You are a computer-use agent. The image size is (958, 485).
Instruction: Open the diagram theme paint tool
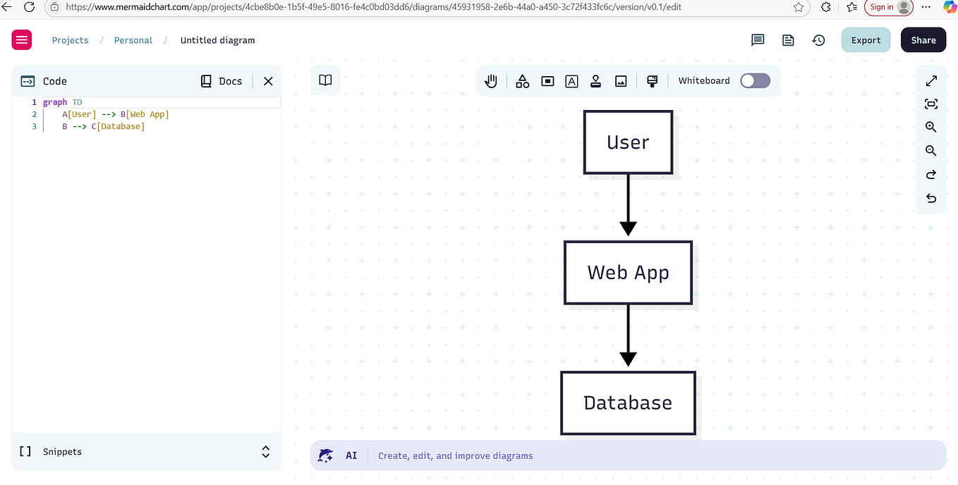(x=652, y=80)
